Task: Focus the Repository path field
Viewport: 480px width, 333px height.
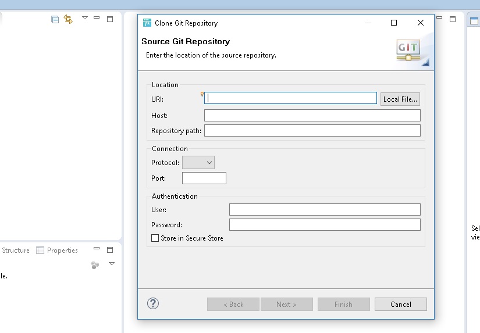Action: point(312,131)
